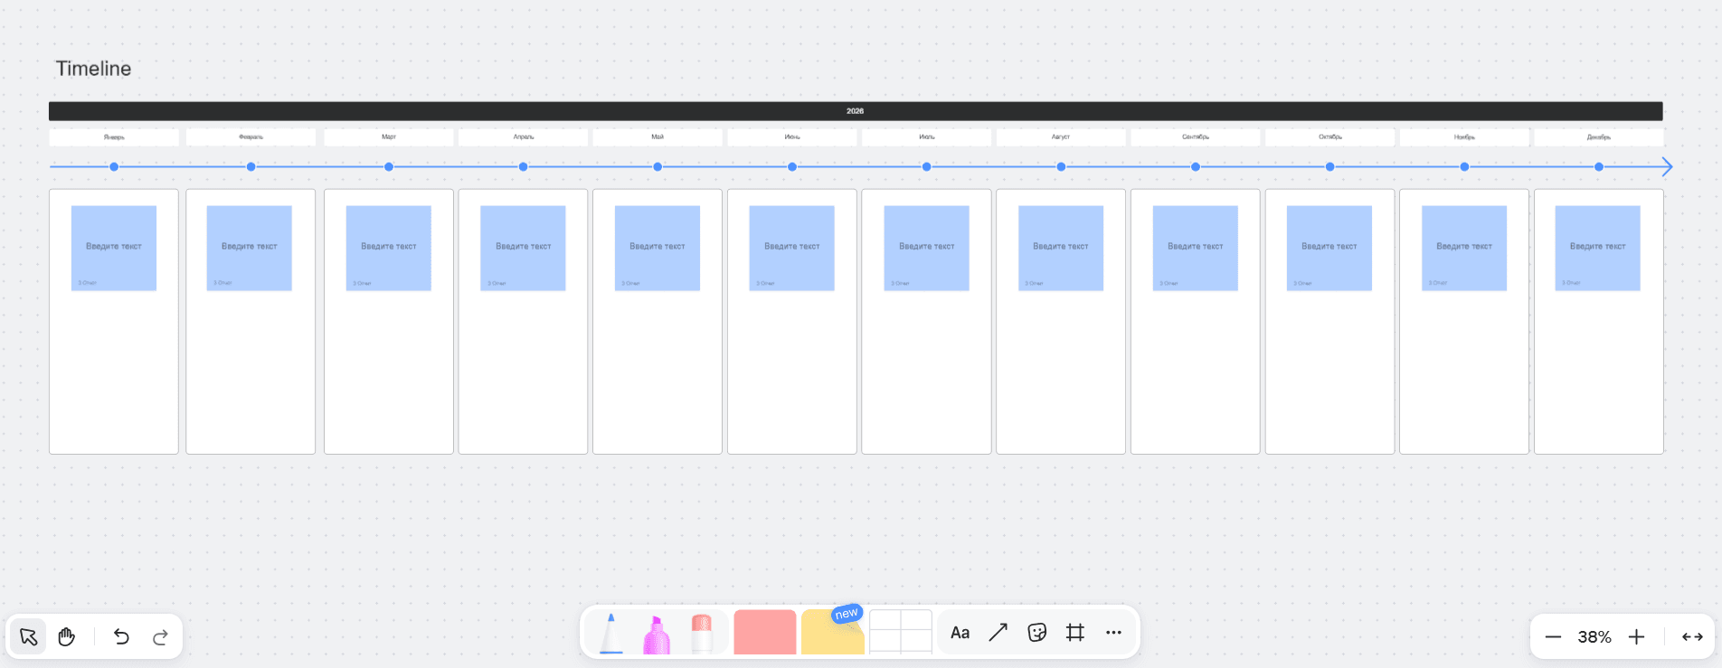This screenshot has width=1722, height=668.
Task: Add a yellow sticky note
Action: click(x=832, y=634)
